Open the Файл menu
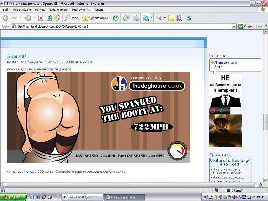The height and width of the screenshot is (201, 268). [x=6, y=10]
